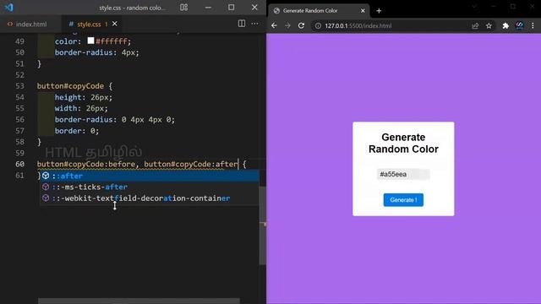Select the Generate Random Color browser tab
Viewport: 541px width, 304px height.
(x=319, y=11)
